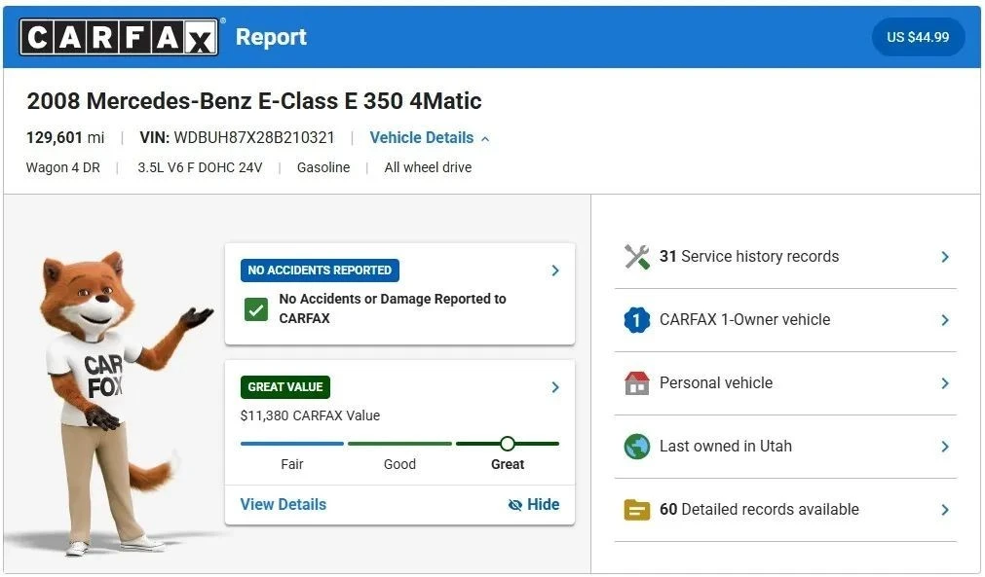Click the Report heading text
Viewport: 985px width, 577px height.
[272, 37]
